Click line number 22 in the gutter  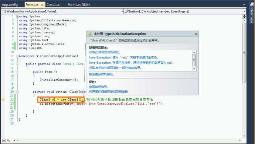coord(12,99)
